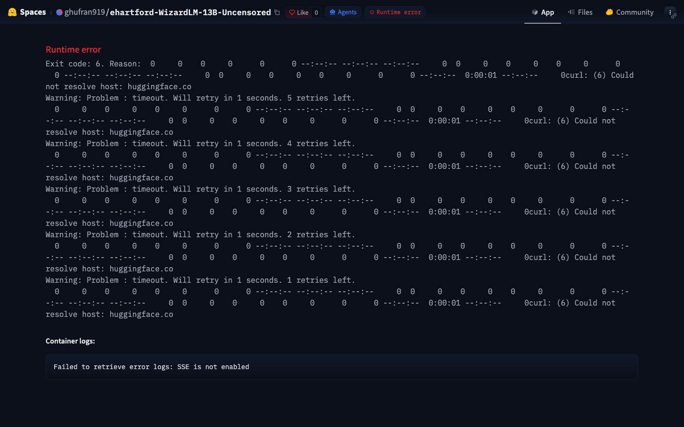Open the Hugging Face Spaces home logo
The height and width of the screenshot is (427, 684).
12,12
